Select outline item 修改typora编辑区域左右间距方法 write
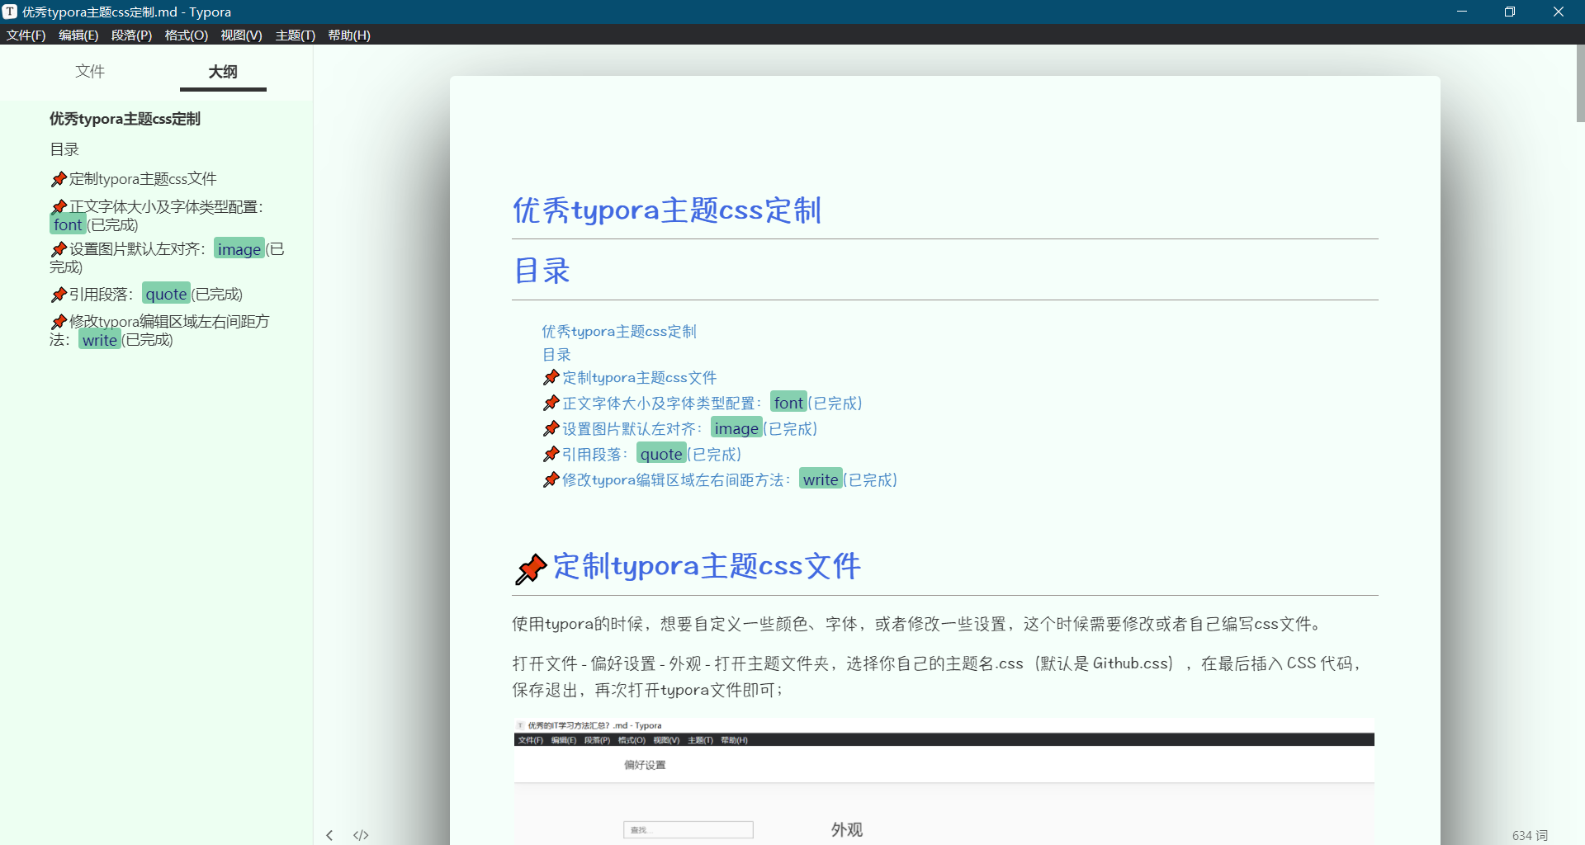The height and width of the screenshot is (845, 1585). (159, 330)
